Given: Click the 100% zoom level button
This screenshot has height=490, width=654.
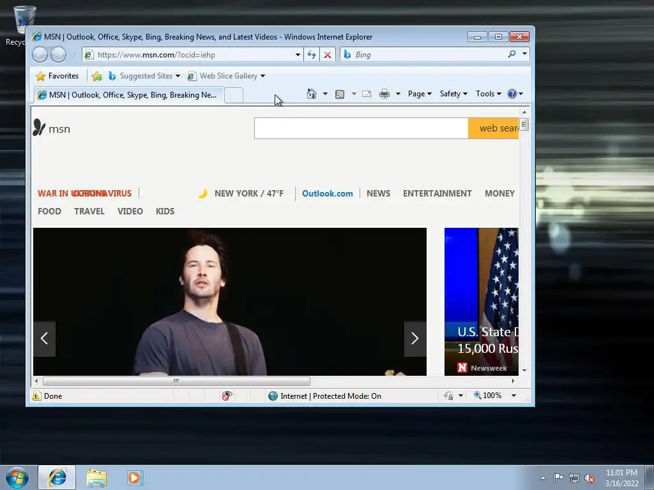Looking at the screenshot, I should (487, 396).
